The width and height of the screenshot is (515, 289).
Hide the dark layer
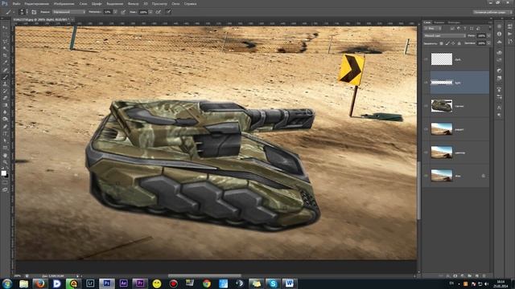coord(426,59)
